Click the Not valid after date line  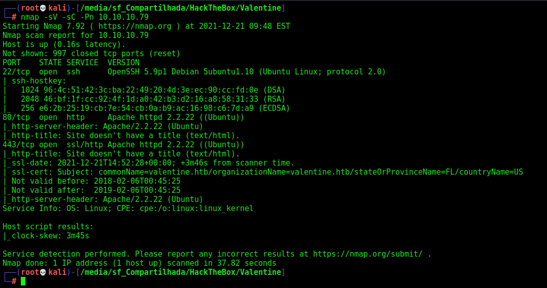pyautogui.click(x=94, y=190)
